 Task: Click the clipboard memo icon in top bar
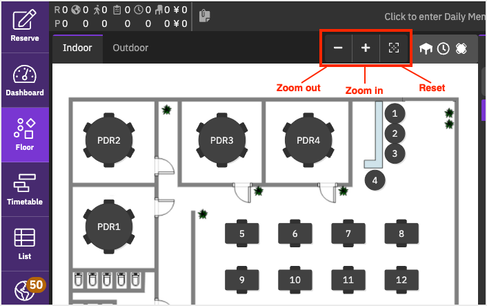[x=205, y=16]
